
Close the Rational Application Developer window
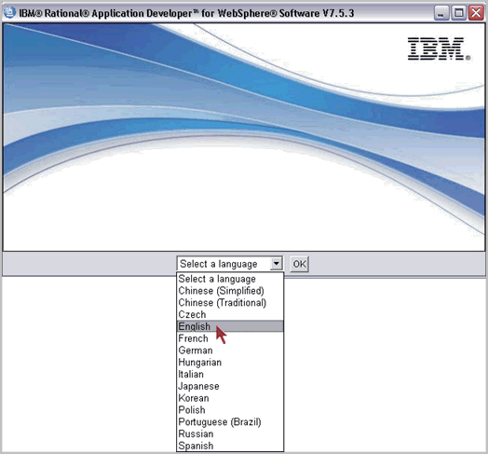pos(476,13)
